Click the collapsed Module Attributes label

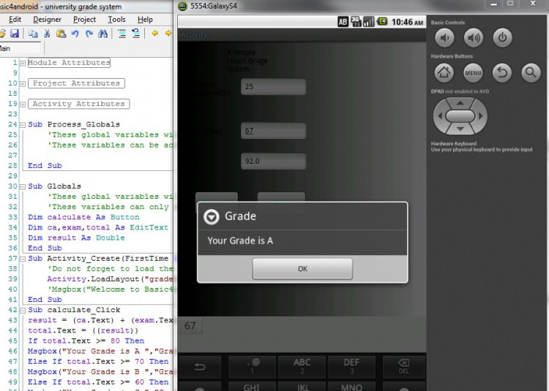pyautogui.click(x=69, y=63)
